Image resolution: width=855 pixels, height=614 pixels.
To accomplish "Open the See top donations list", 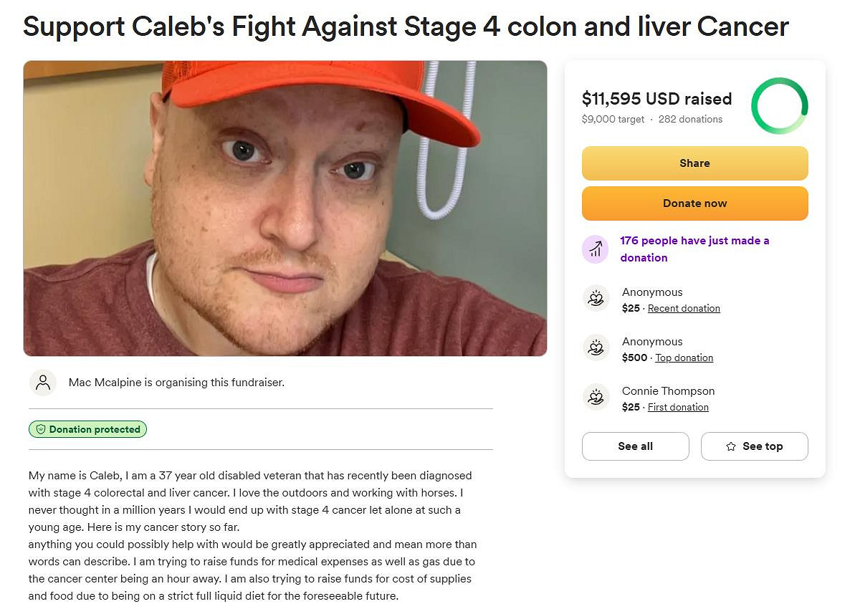I will 754,446.
